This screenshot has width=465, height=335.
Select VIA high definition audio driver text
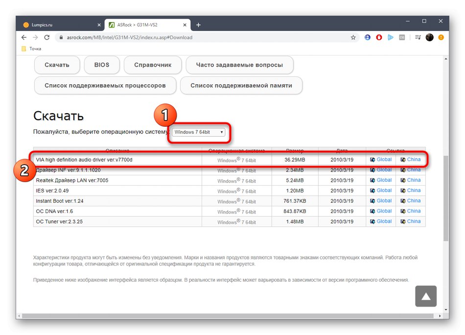tap(84, 160)
